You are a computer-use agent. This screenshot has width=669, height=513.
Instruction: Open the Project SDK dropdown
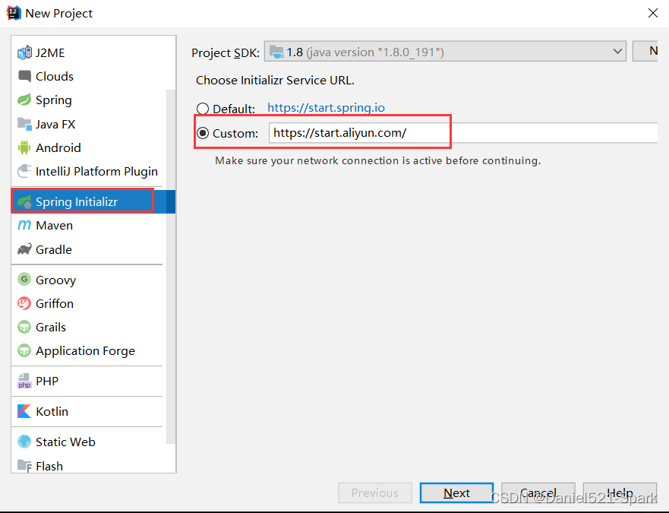click(445, 52)
